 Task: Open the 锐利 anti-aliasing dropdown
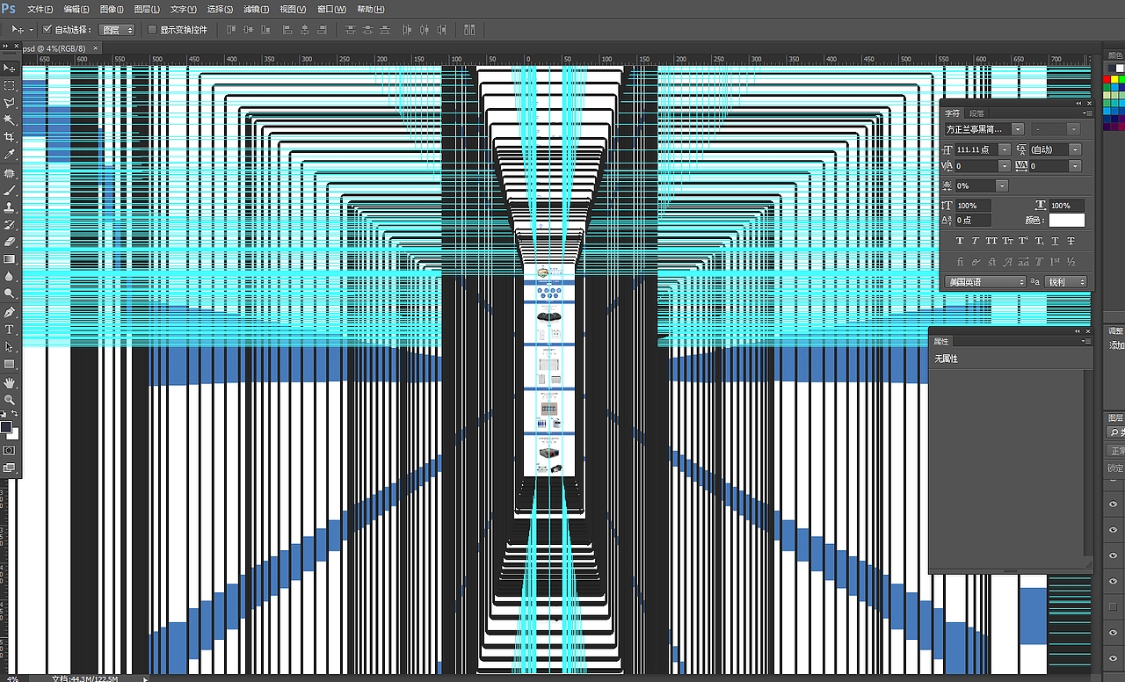[x=1066, y=282]
